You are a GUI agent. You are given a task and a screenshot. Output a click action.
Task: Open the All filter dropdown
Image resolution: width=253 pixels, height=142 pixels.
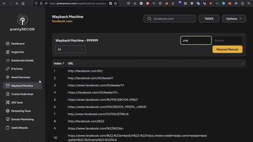tap(70, 49)
